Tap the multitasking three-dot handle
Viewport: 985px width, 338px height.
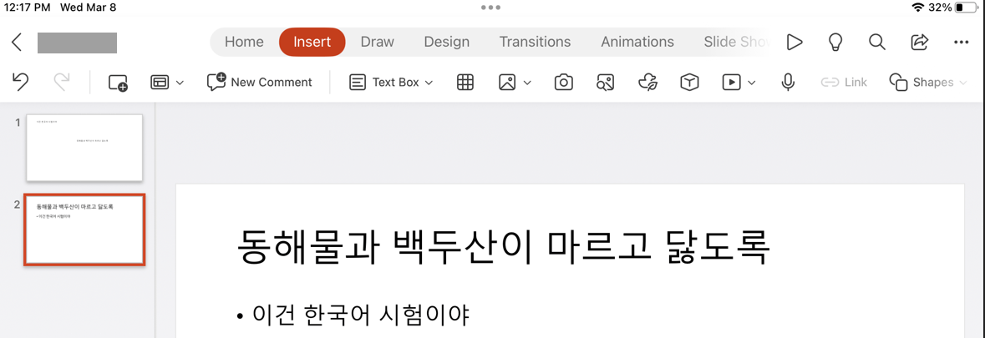tap(490, 8)
